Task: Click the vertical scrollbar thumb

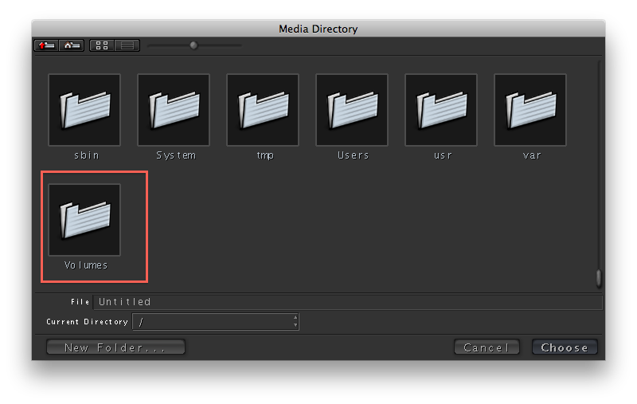Action: 599,278
